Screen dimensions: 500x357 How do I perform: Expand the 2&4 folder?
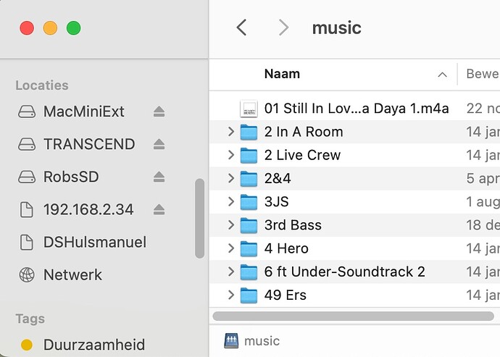(x=231, y=178)
